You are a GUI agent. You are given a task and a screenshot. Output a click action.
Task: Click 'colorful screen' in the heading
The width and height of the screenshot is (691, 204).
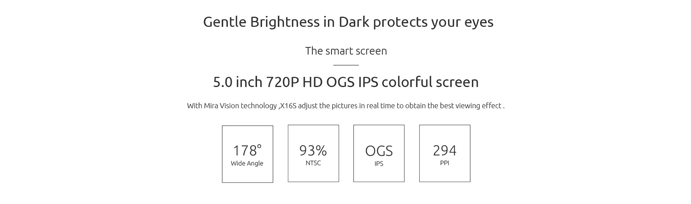coord(430,82)
